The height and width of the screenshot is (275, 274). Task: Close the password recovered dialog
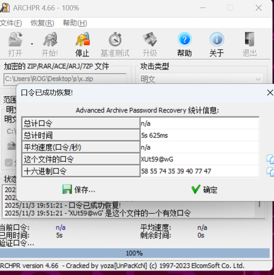coord(270,93)
